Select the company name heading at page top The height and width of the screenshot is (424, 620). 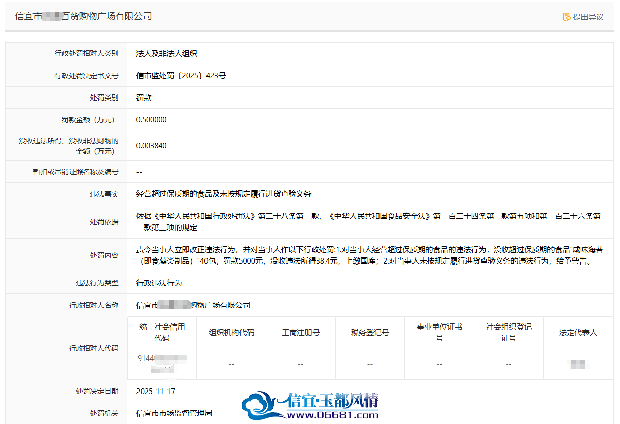[84, 16]
